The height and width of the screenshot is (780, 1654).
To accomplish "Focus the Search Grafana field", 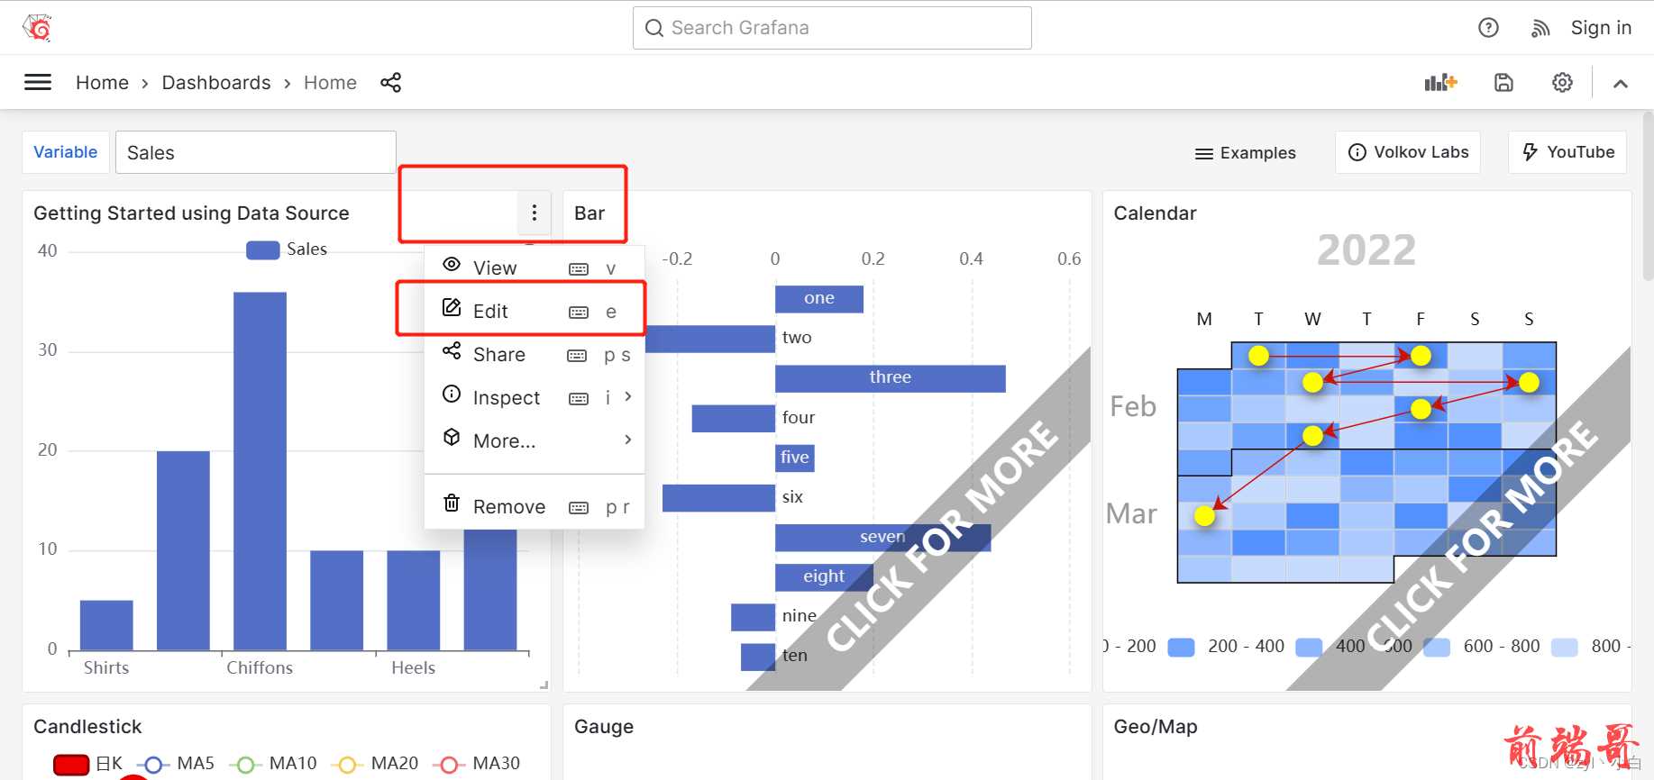I will coord(832,28).
